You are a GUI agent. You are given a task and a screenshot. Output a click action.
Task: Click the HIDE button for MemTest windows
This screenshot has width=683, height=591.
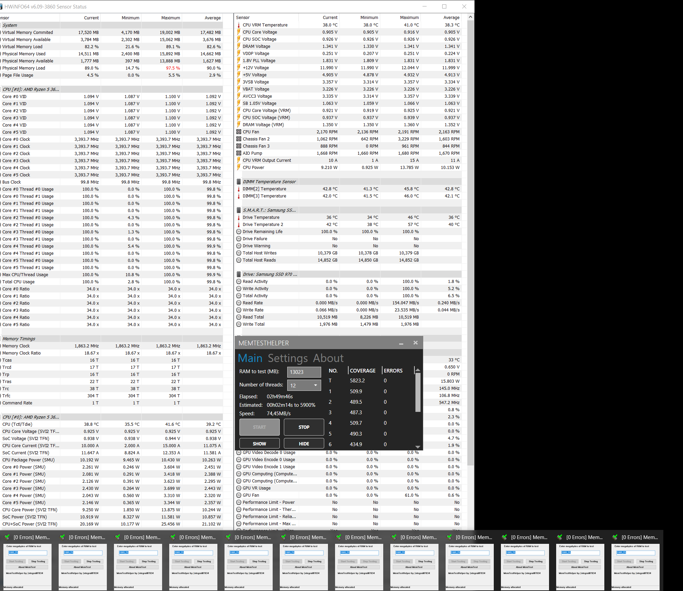[304, 444]
